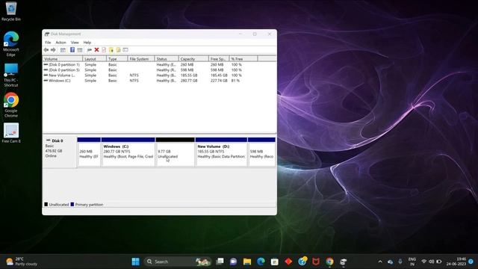Open the Action menu
478x269 pixels.
click(x=60, y=43)
